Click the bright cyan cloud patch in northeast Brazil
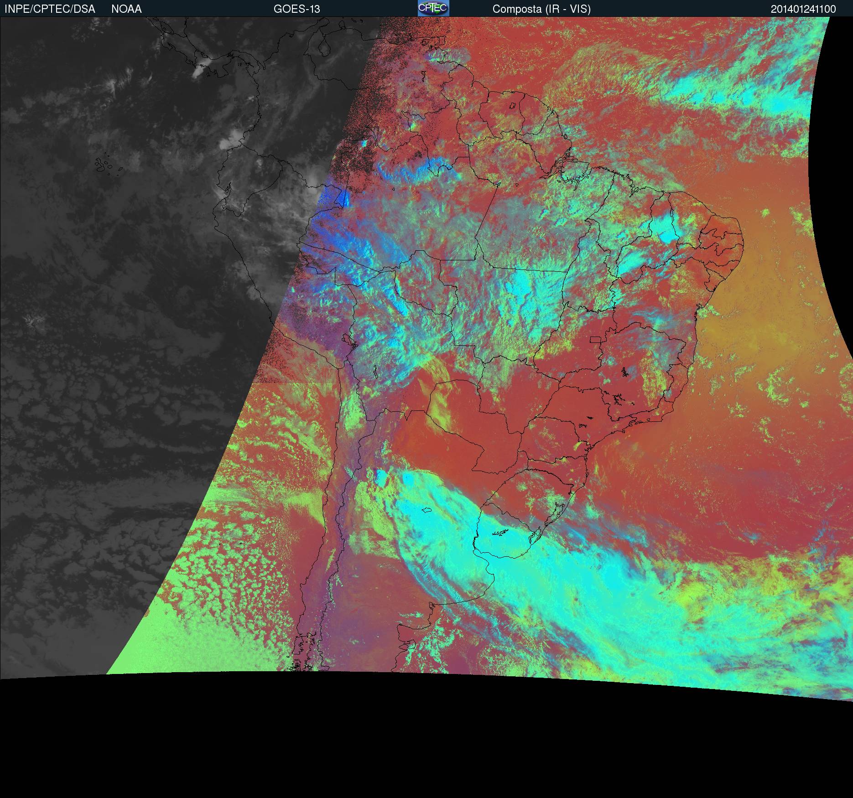The width and height of the screenshot is (853, 798). (x=665, y=231)
